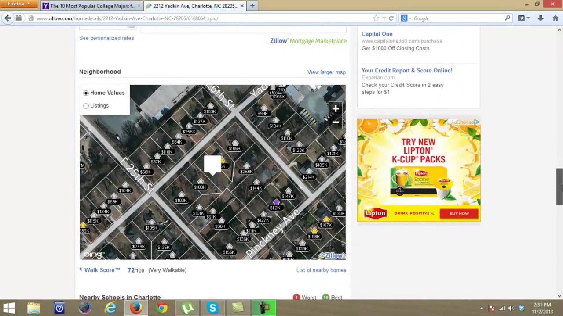
Task: Go back to the previous page
Action: [x=7, y=18]
